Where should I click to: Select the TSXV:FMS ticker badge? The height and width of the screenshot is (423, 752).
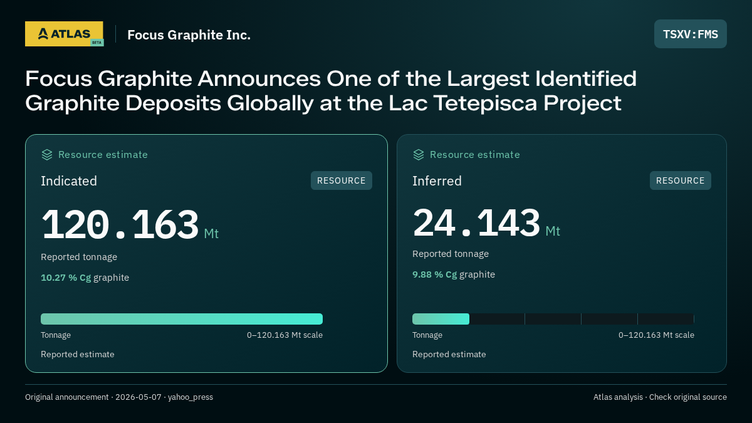click(691, 34)
